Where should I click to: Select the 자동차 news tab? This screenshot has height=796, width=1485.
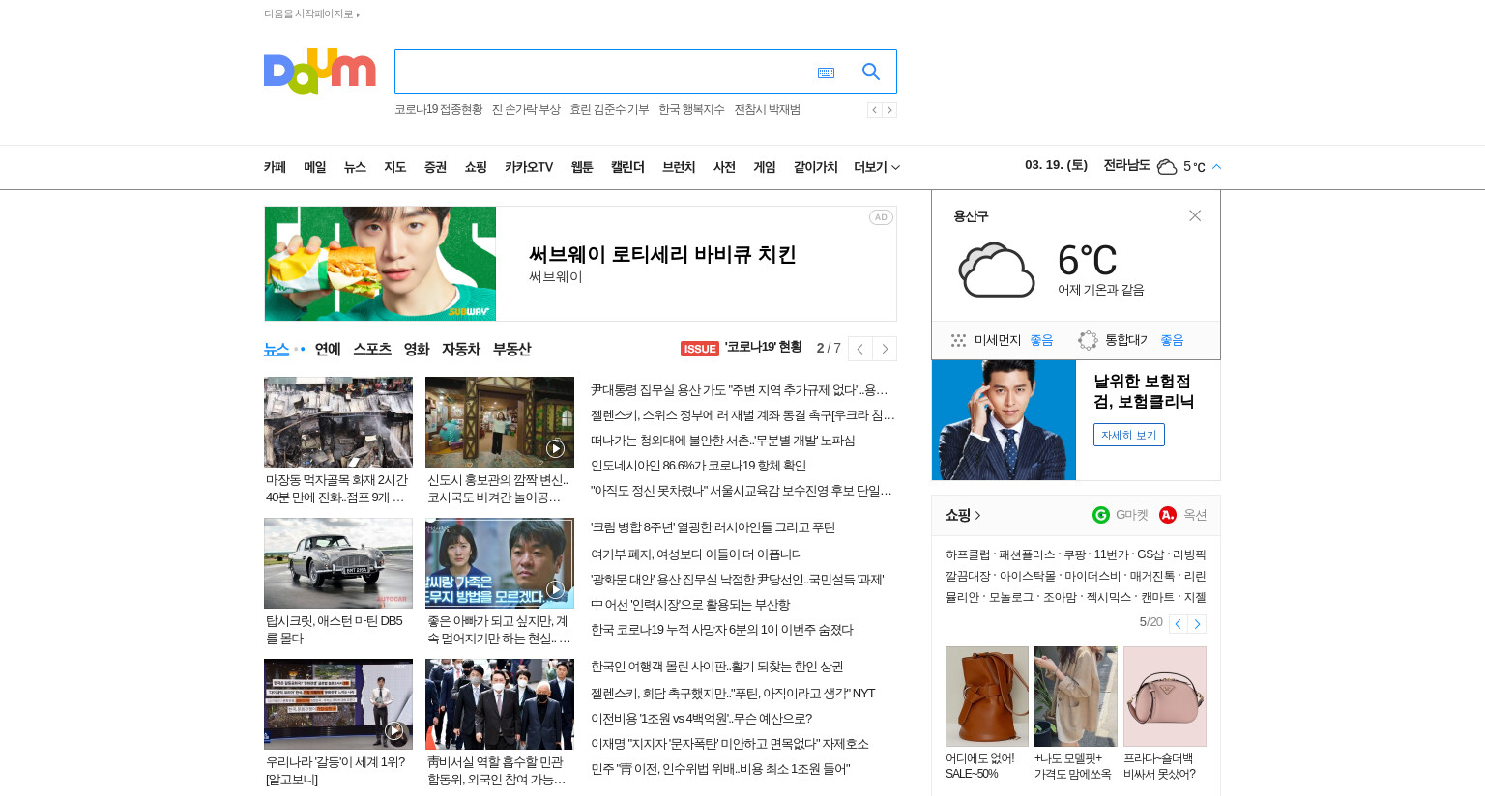coord(461,349)
